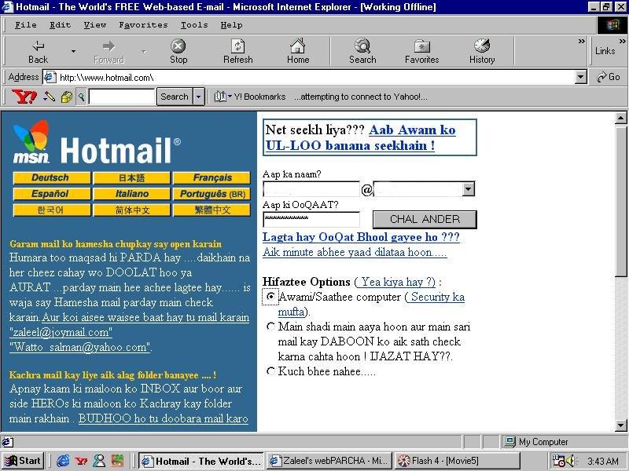Click the 'Aap ka naam' username field
The height and width of the screenshot is (471, 629).
[311, 189]
